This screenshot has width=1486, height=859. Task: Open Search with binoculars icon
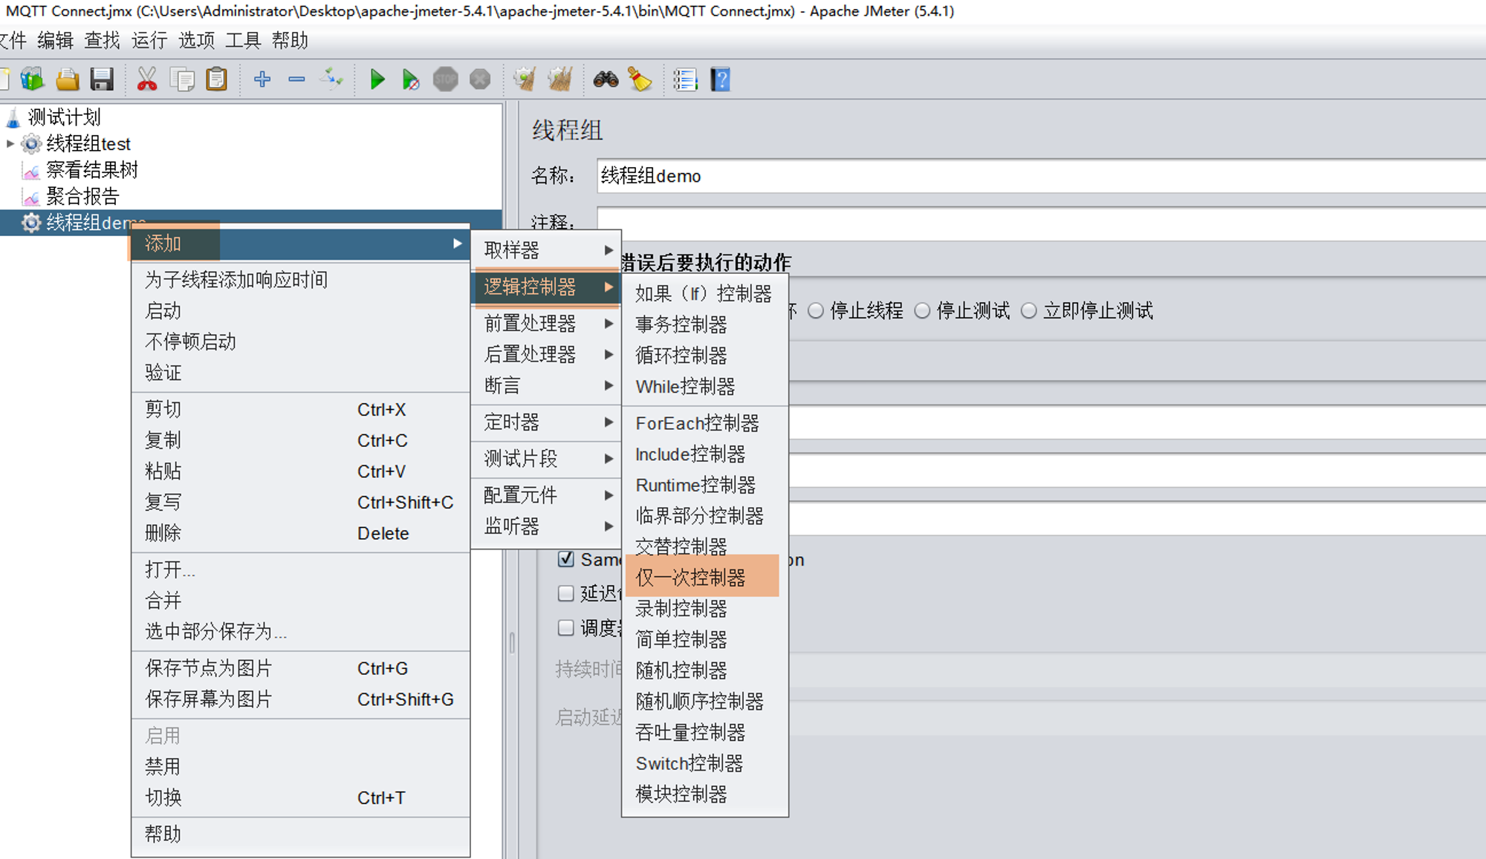(x=606, y=79)
